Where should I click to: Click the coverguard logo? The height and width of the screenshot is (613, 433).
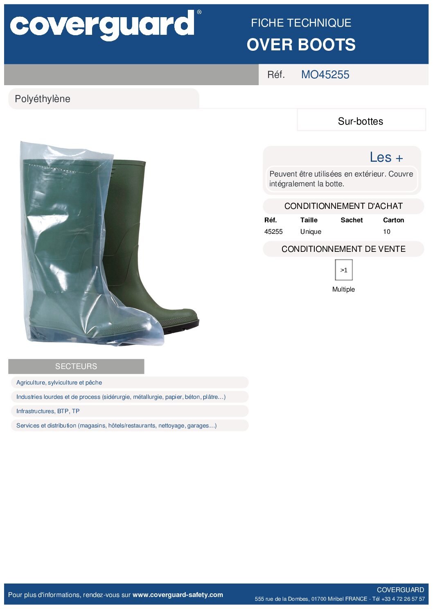(102, 25)
